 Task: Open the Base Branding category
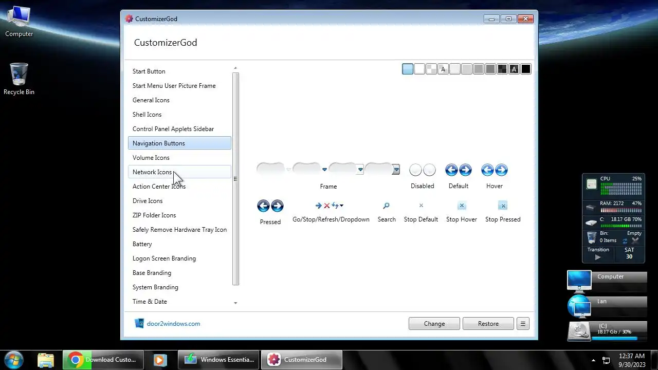click(x=179, y=273)
